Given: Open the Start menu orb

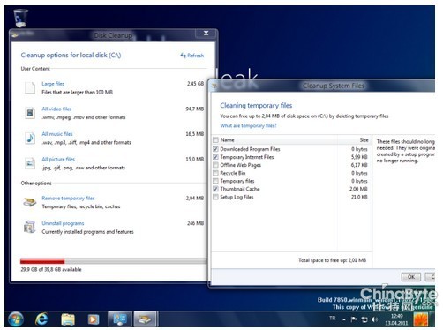Looking at the screenshot, I should 16,319.
